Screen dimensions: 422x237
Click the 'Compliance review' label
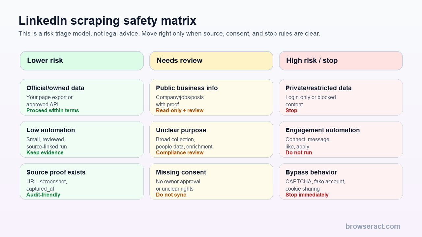(x=180, y=153)
